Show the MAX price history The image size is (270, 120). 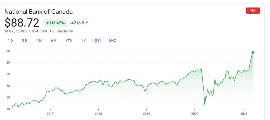click(113, 41)
